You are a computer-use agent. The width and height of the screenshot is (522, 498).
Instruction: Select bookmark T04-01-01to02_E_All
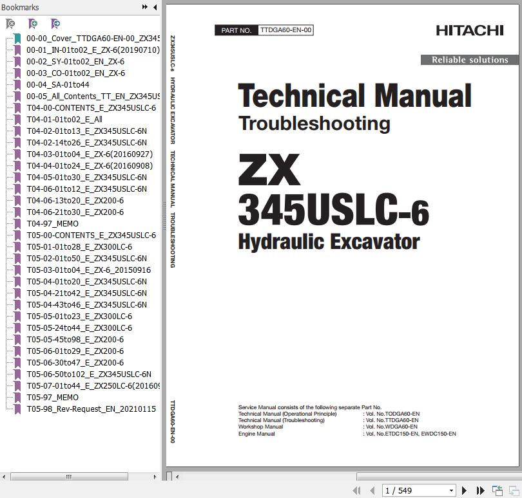pyautogui.click(x=64, y=119)
